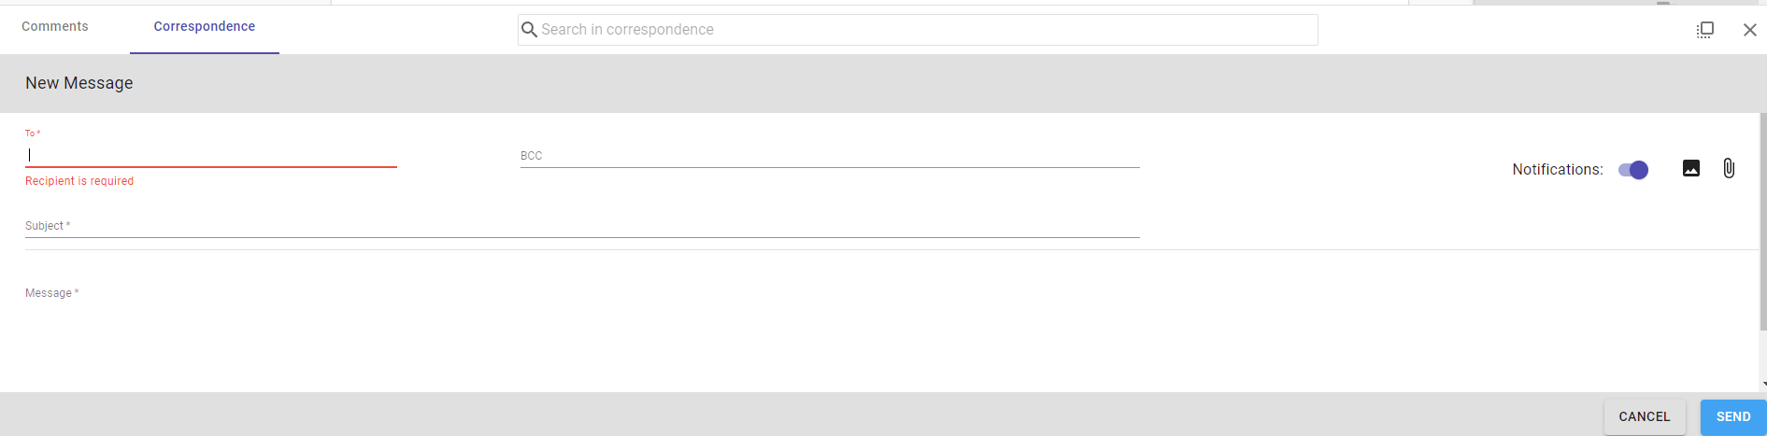The height and width of the screenshot is (436, 1767).
Task: Click the Subject field
Action: click(582, 226)
